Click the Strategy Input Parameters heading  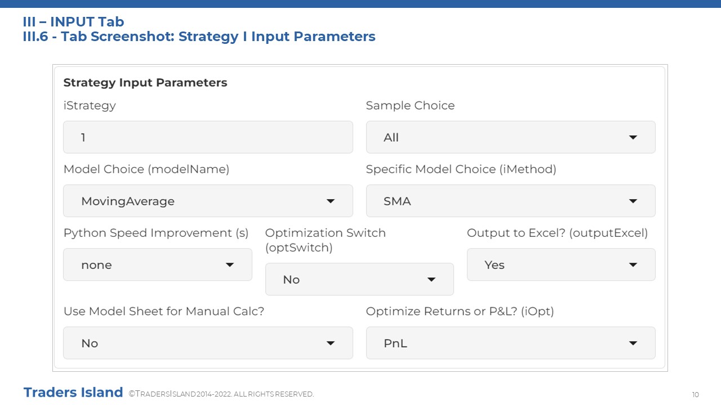click(145, 83)
